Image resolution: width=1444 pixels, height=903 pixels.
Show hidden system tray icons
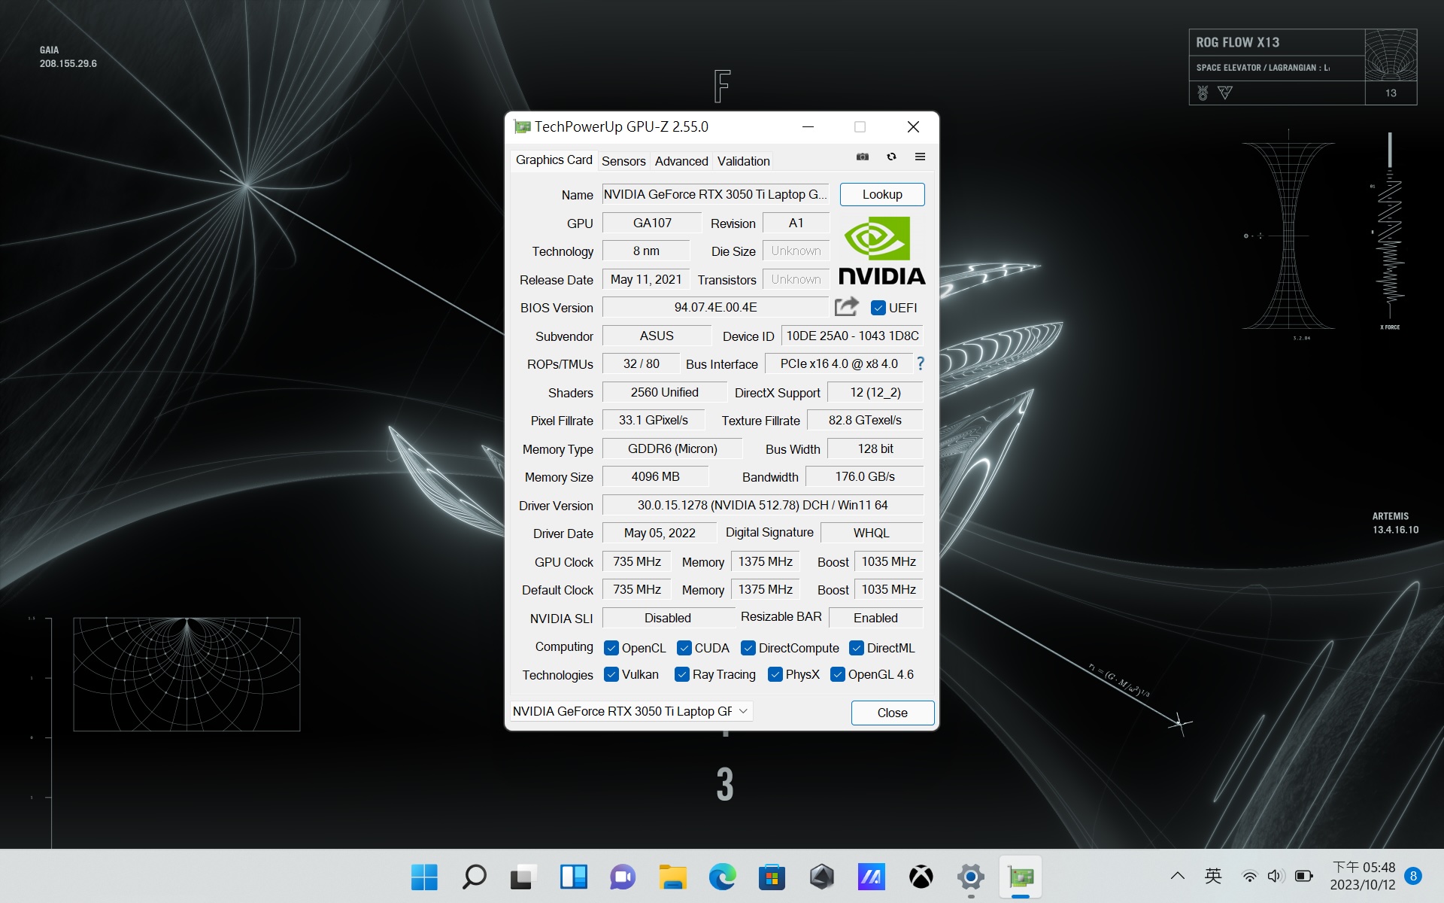click(x=1178, y=876)
